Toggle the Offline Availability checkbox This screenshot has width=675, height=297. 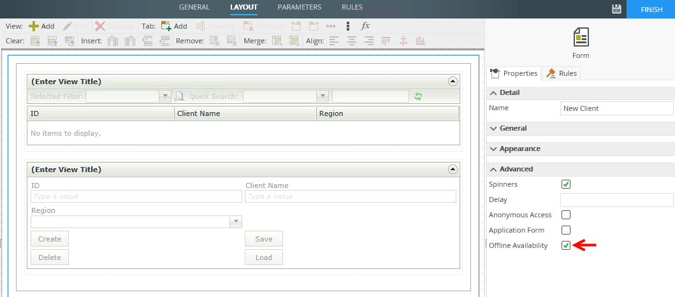point(565,245)
